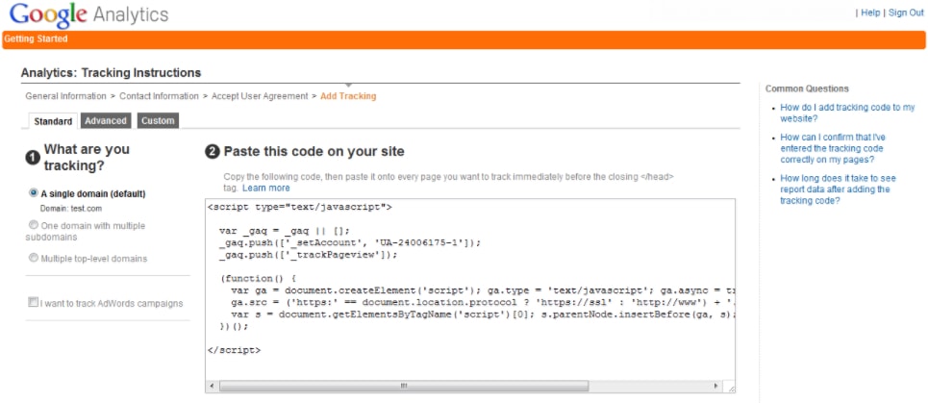Switch to the Advanced tab
This screenshot has width=928, height=403.
click(106, 121)
